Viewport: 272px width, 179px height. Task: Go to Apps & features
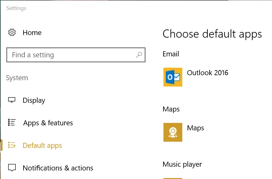(48, 123)
